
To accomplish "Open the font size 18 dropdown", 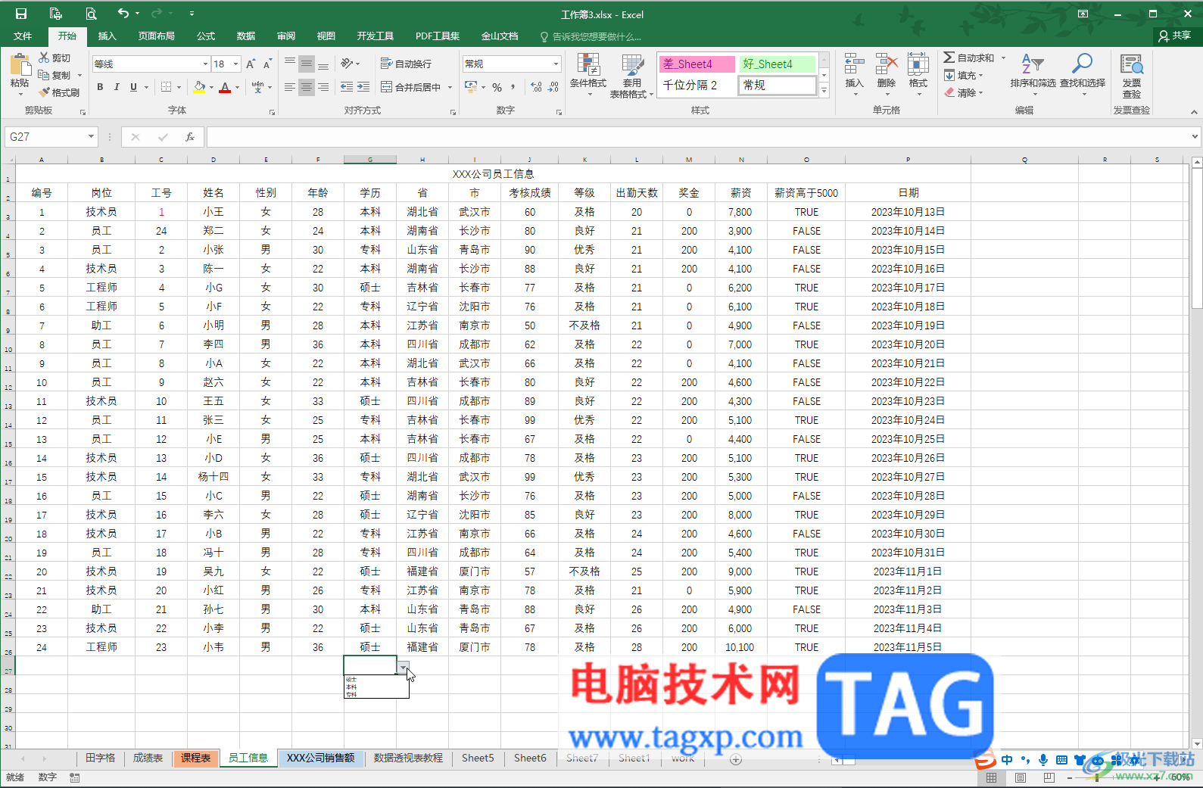I will (x=236, y=64).
